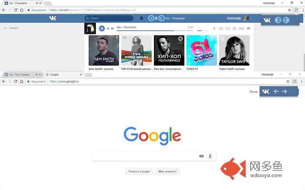Open Taylor Swift playlist cover
This screenshot has width=305, height=190.
[x=234, y=50]
